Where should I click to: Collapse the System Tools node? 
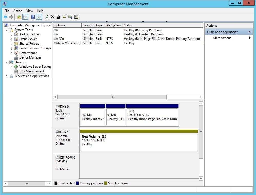pyautogui.click(x=7, y=30)
